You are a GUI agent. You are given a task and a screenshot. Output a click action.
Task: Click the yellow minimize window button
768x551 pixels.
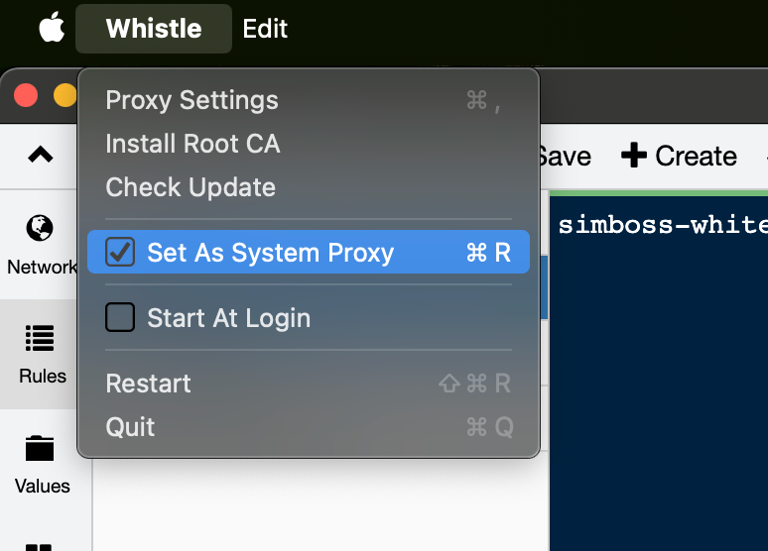pyautogui.click(x=64, y=95)
